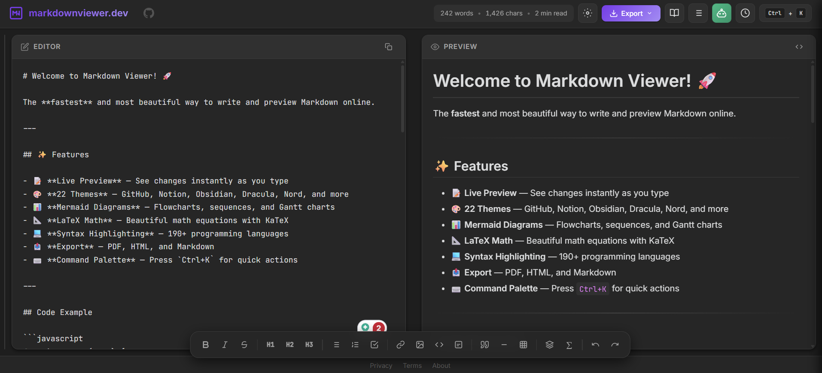Insert a horizontal rule
This screenshot has width=822, height=373.
(504, 345)
